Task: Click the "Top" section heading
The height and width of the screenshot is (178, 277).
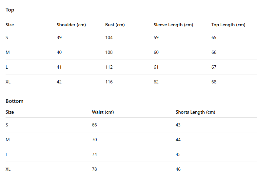Action: pyautogui.click(x=10, y=10)
